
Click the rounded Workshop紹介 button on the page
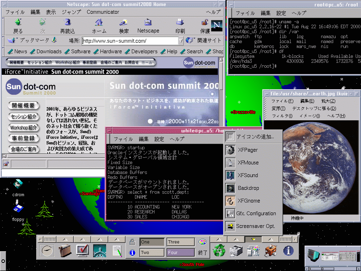point(23,127)
